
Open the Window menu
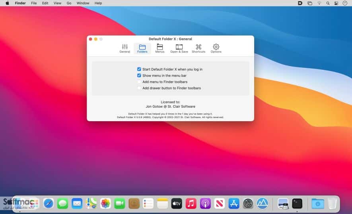83,3
